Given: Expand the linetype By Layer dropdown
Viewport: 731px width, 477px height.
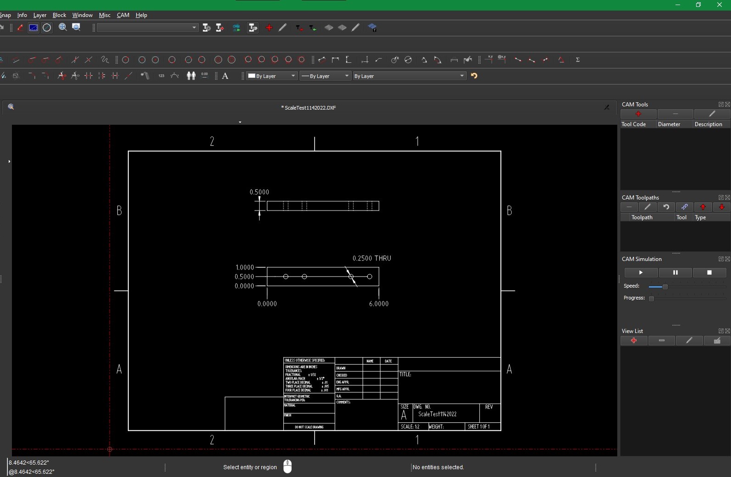Looking at the screenshot, I should 409,76.
